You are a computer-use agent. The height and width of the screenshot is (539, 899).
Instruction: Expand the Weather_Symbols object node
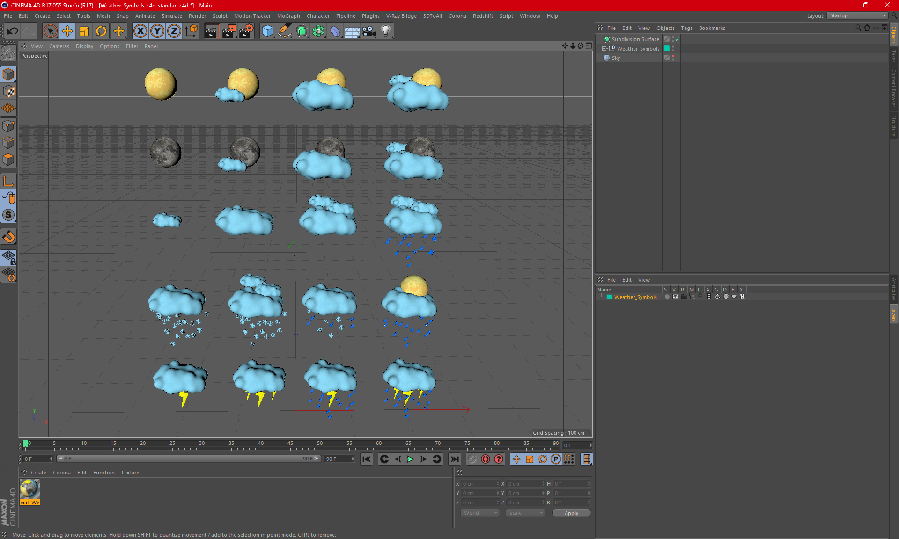[604, 49]
